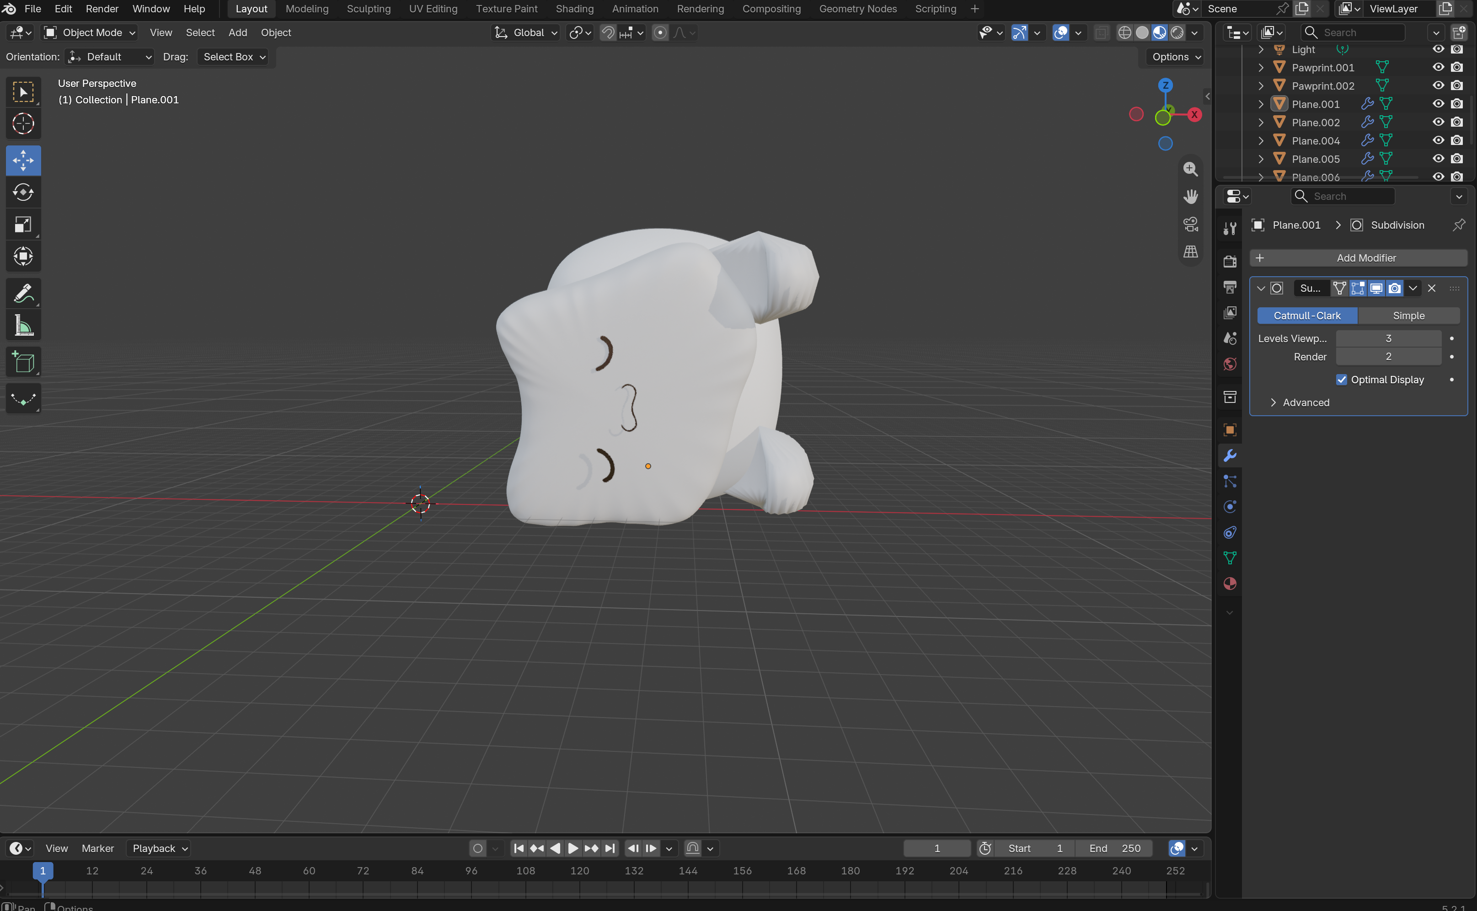Viewport: 1477px width, 911px height.
Task: Click Levels Viewport value field
Action: click(x=1388, y=338)
